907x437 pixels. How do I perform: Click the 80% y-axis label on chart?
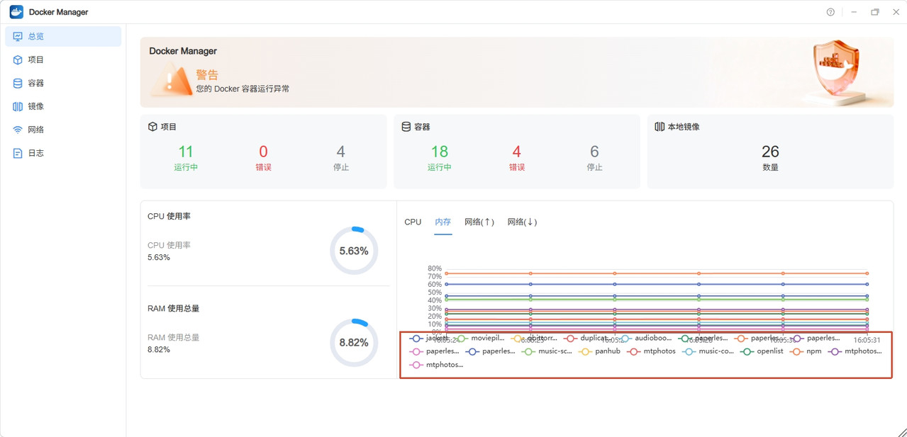[435, 269]
